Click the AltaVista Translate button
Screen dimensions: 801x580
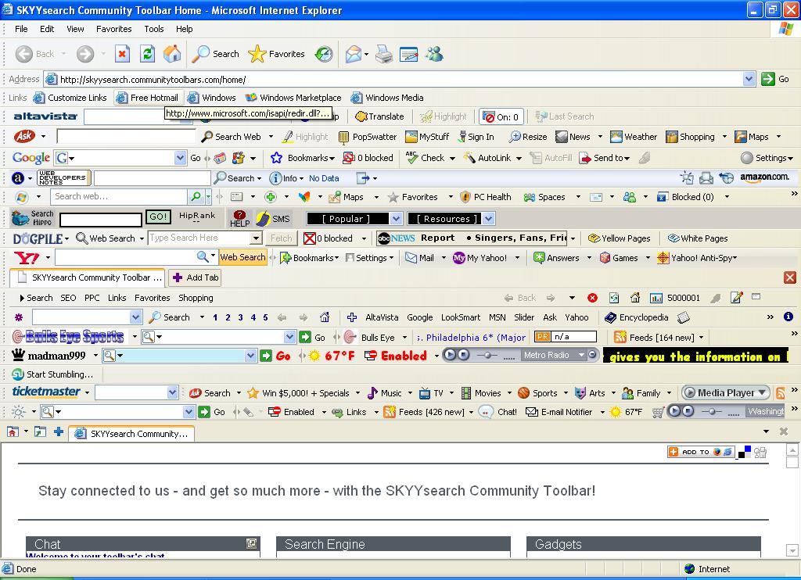[x=379, y=116]
